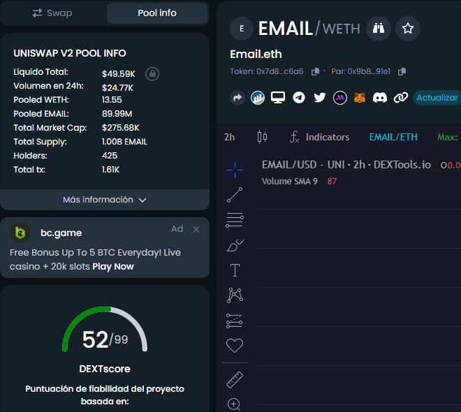This screenshot has height=412, width=461.
Task: Select the Text tool
Action: [235, 270]
